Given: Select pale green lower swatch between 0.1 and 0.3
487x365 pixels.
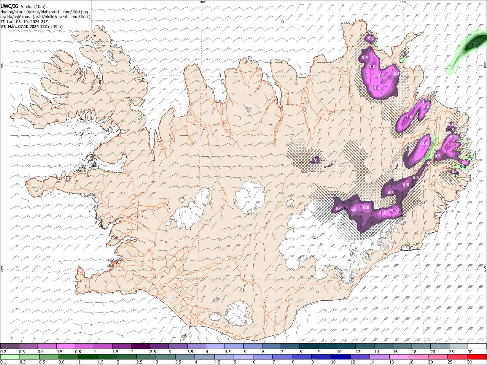Looking at the screenshot, I should (x=10, y=357).
